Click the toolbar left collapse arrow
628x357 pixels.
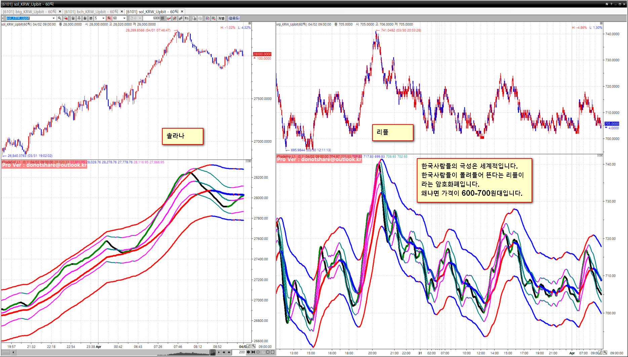[3, 18]
